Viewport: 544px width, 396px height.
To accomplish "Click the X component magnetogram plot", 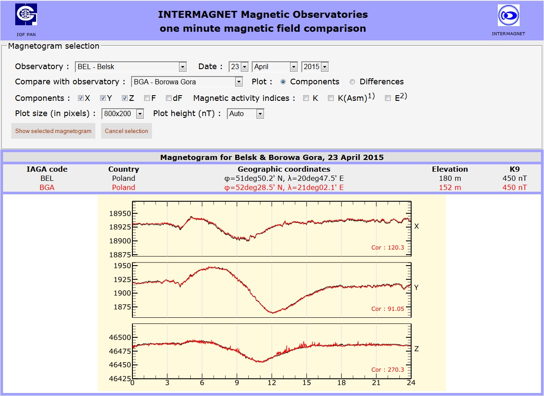I will pos(272,229).
